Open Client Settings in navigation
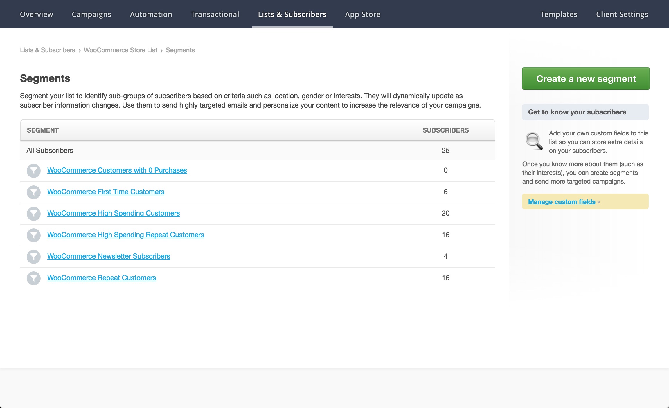Screen dimensions: 669x408 (622, 14)
